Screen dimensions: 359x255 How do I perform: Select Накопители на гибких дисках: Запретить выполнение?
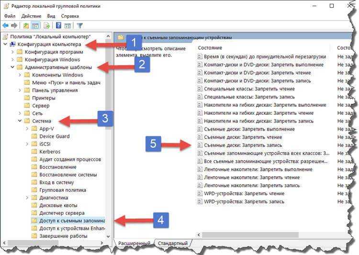tap(265, 105)
